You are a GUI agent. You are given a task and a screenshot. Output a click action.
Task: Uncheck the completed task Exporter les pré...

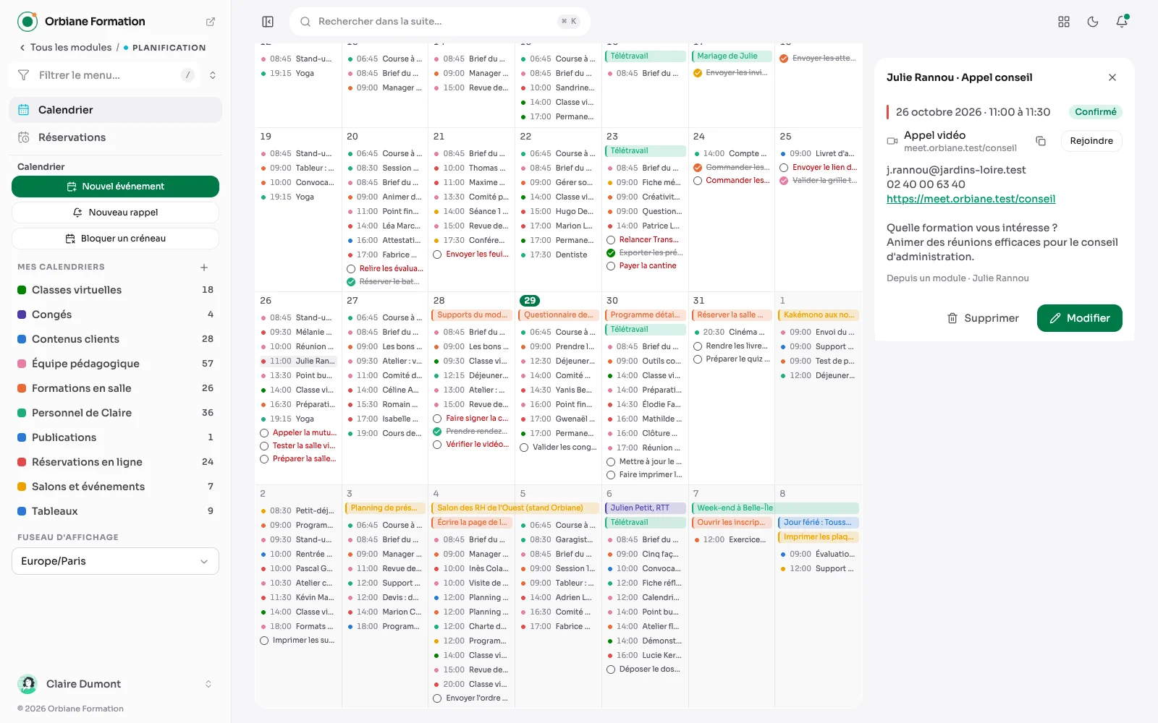[611, 253]
